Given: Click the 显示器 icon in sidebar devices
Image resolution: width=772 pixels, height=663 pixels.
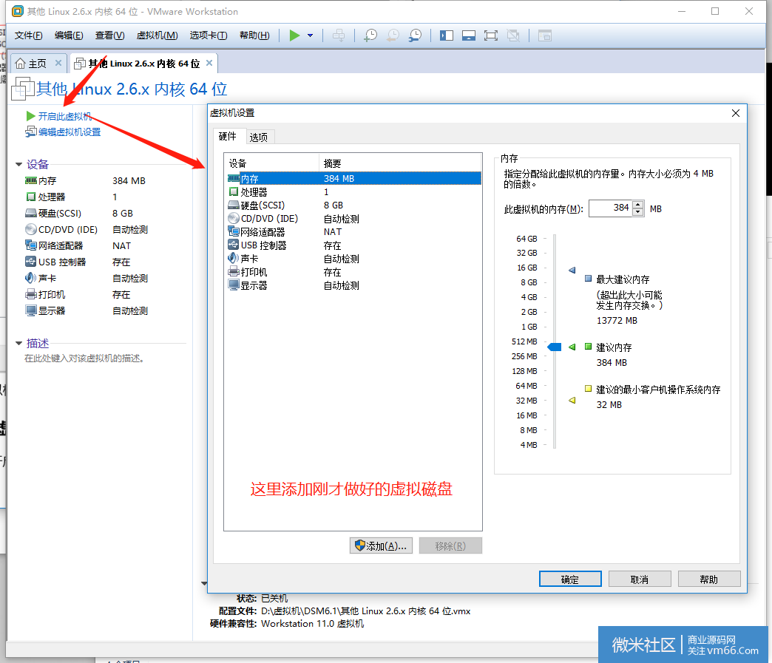Looking at the screenshot, I should [x=31, y=310].
